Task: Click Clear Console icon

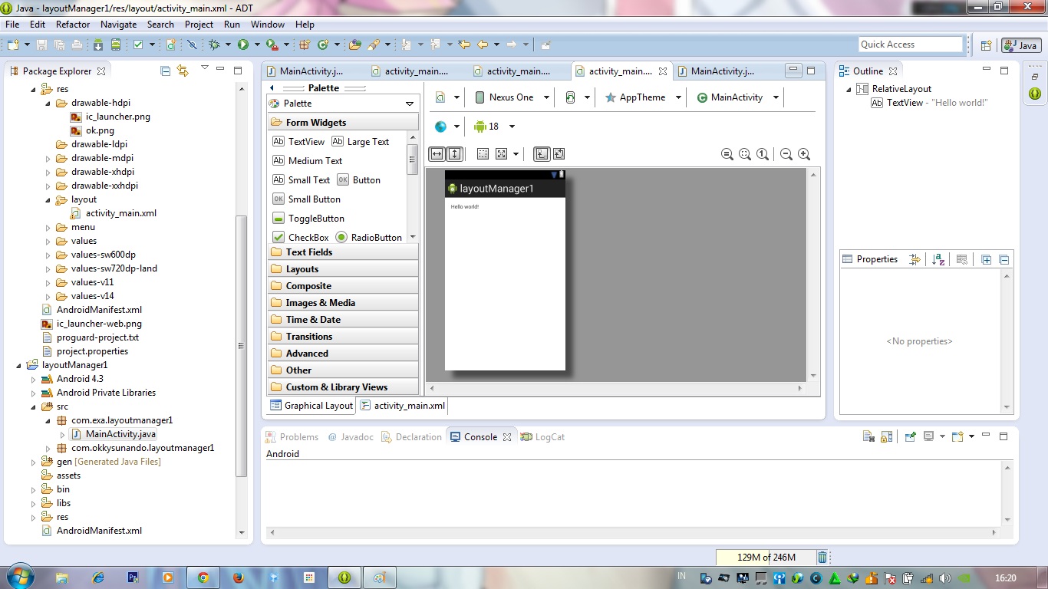Action: 868,436
